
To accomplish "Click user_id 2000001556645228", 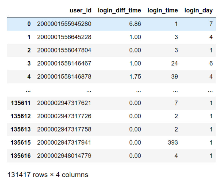I will 64,37.
